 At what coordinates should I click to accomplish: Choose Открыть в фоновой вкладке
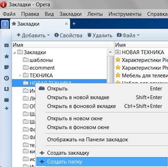102,106
